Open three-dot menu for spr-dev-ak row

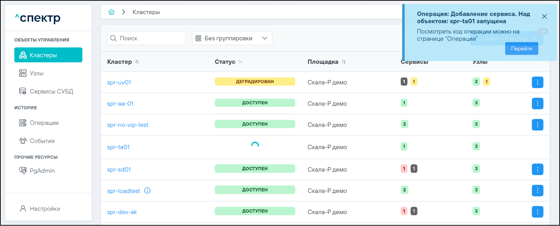coord(537,212)
